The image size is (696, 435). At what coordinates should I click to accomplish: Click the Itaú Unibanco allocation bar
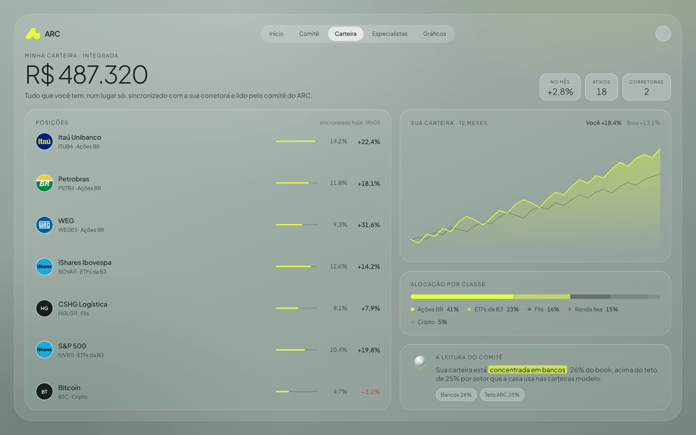pos(297,141)
